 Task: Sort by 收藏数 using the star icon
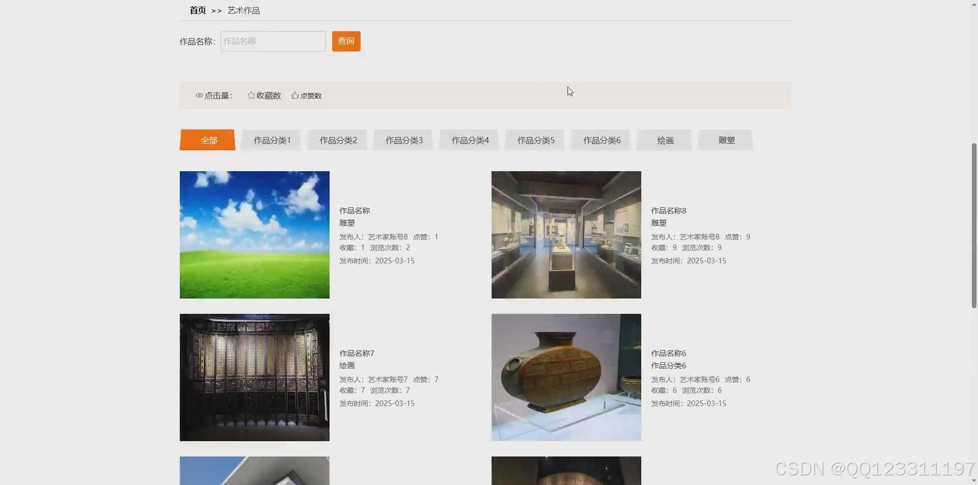pyautogui.click(x=264, y=95)
